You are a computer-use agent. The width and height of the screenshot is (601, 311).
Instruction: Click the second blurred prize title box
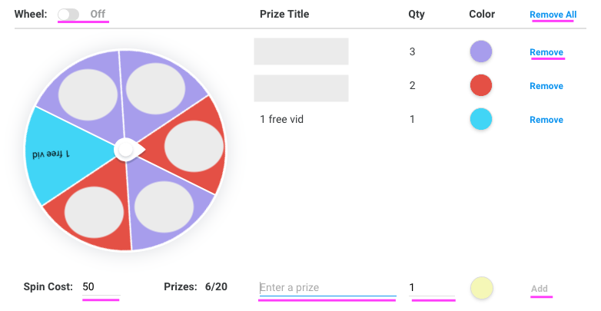coord(301,88)
